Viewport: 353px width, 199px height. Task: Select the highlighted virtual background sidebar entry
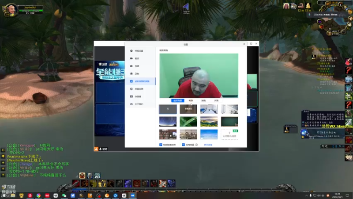click(x=140, y=81)
